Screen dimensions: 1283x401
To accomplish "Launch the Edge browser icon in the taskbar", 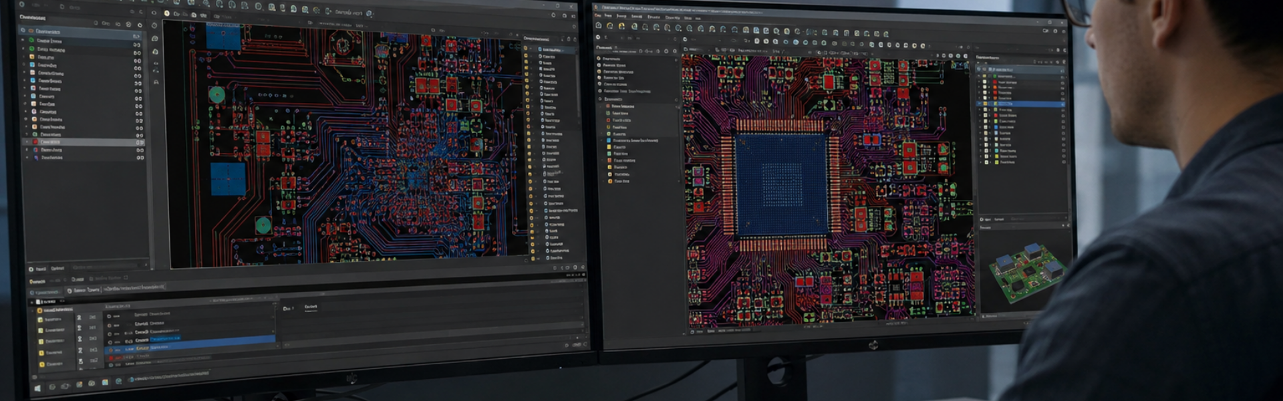I will (118, 382).
